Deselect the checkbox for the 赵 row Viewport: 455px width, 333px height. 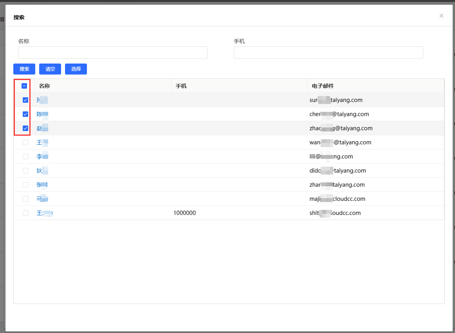[25, 128]
